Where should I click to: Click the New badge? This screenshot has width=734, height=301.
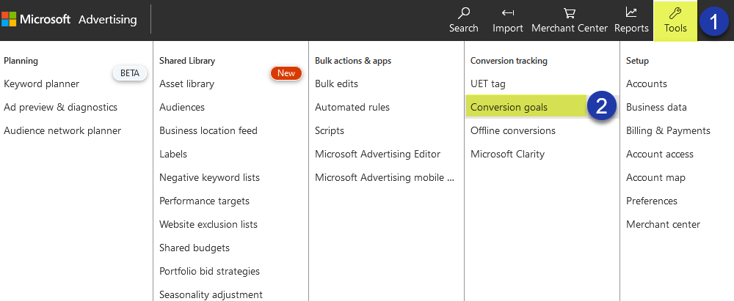click(x=286, y=73)
